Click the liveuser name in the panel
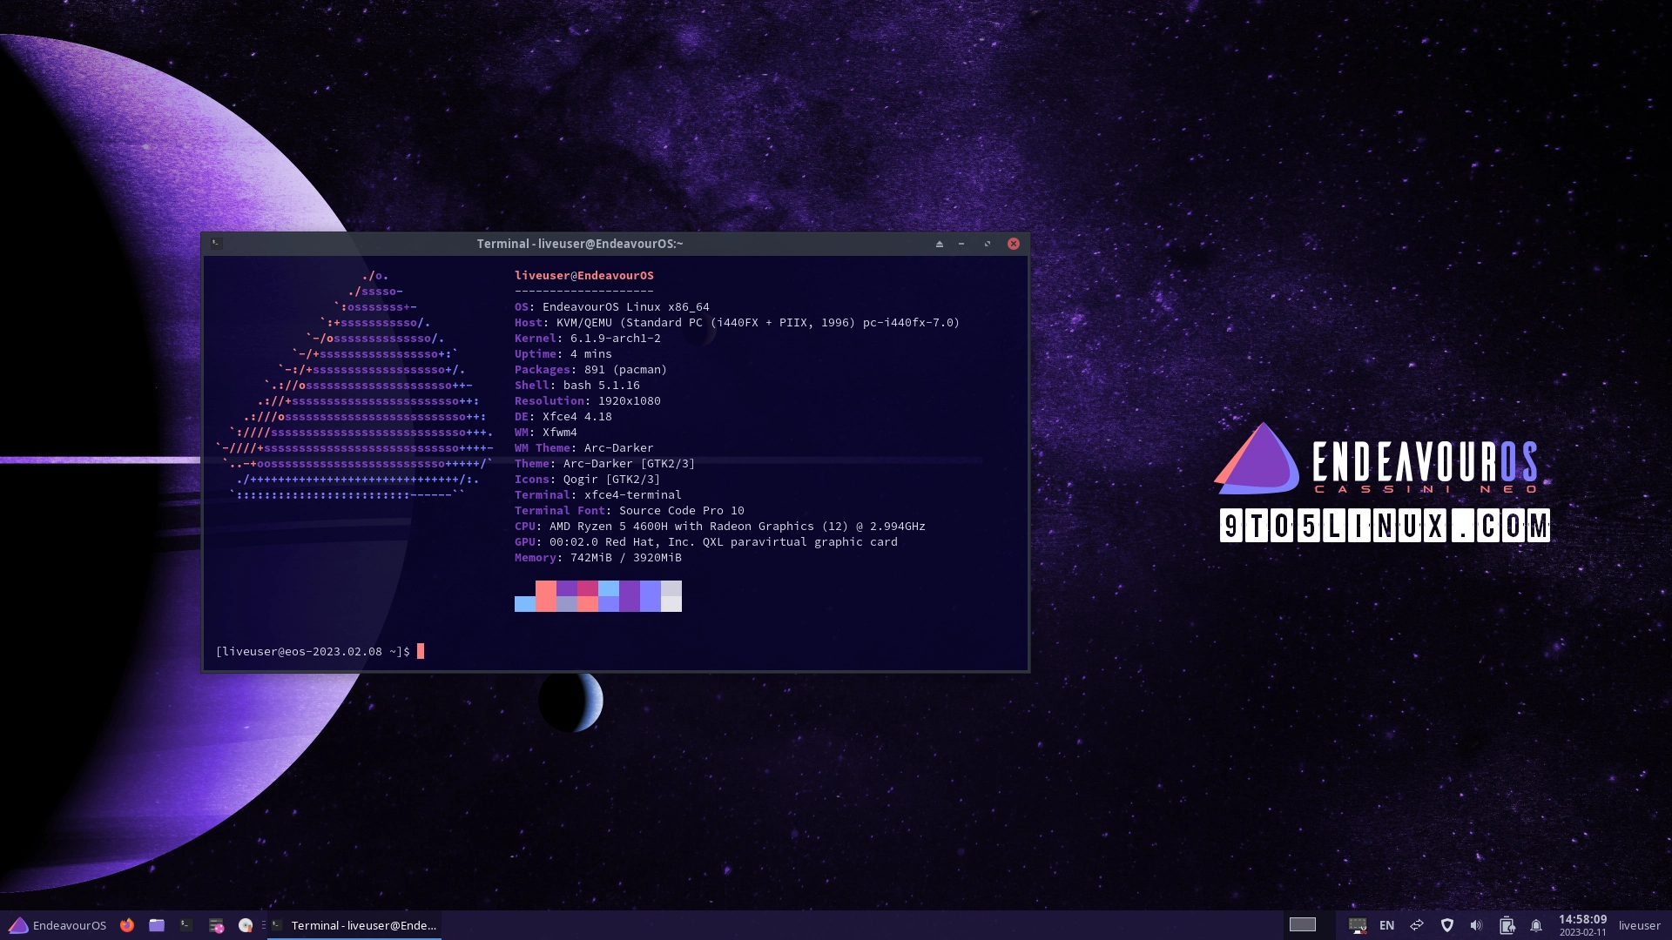The image size is (1672, 940). click(x=1640, y=925)
